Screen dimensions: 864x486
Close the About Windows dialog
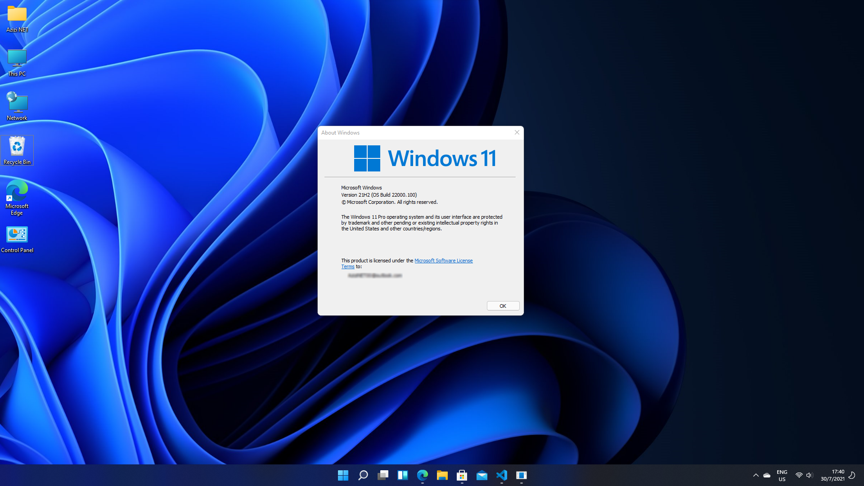click(x=517, y=132)
